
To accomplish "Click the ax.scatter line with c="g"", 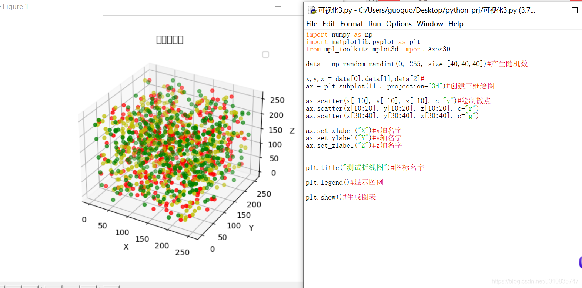I will (x=392, y=116).
